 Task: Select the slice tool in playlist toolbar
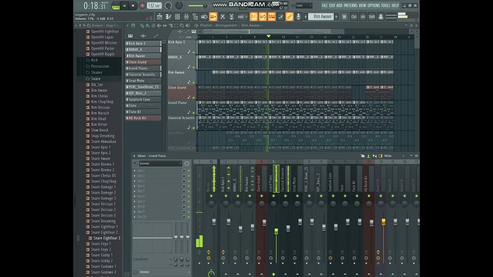[x=171, y=25]
